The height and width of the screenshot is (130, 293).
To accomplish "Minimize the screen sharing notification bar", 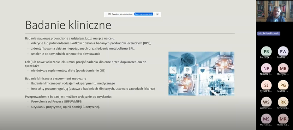I will pyautogui.click(x=157, y=14).
